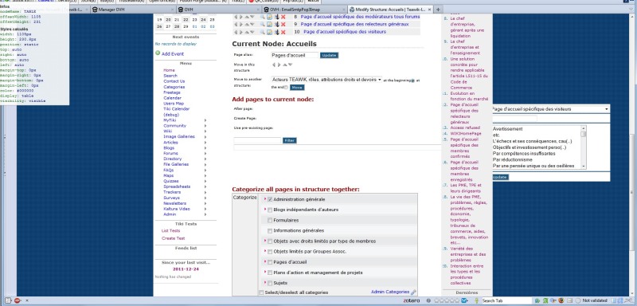The image size is (637, 306).
Task: Check Pages d'accueil category
Action: tap(270, 262)
